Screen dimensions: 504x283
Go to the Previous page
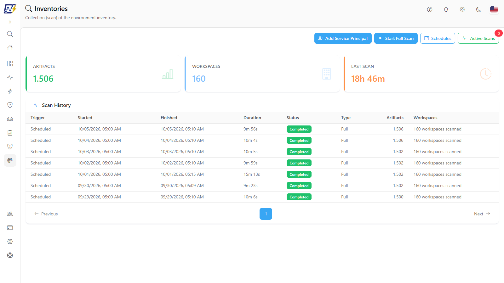coord(46,214)
